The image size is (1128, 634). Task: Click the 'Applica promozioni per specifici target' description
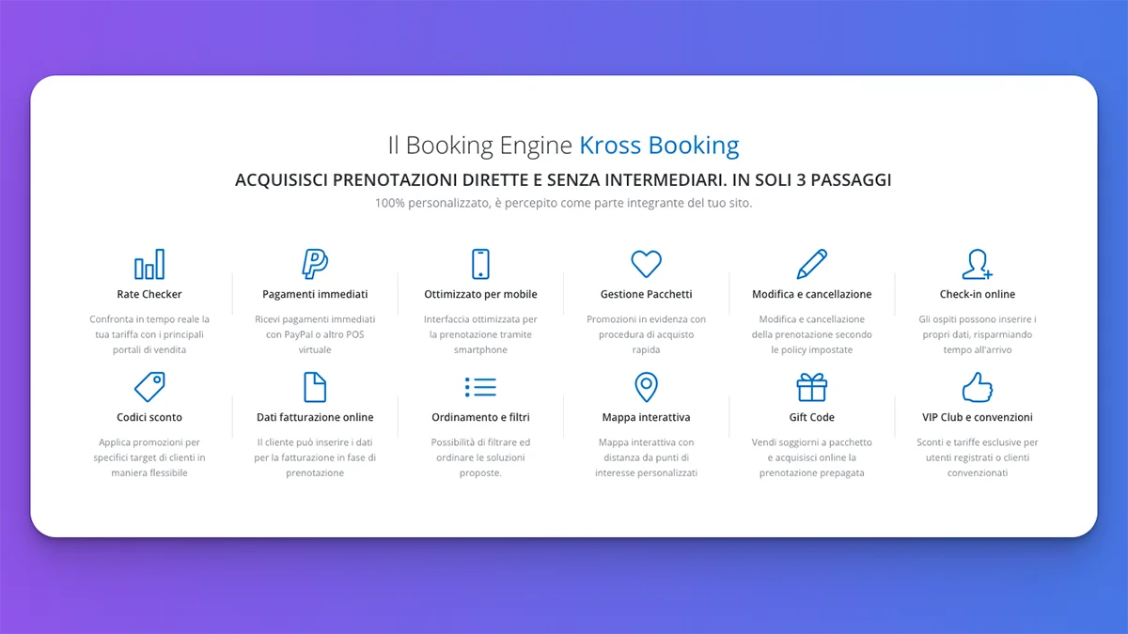149,457
